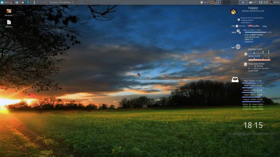Click the info circle icon next to Kernel
Image resolution: width=280 pixels, height=157 pixels.
[239, 20]
